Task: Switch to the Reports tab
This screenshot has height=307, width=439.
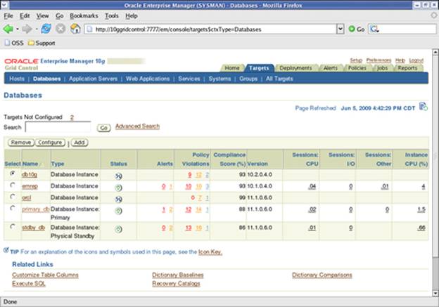Action: [407, 68]
